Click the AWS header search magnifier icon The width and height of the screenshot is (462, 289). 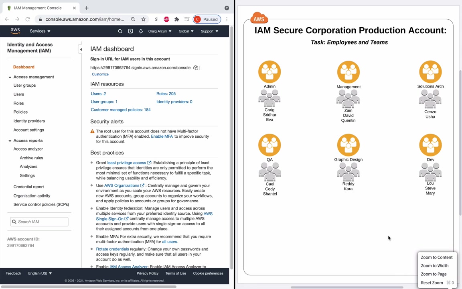click(x=120, y=31)
